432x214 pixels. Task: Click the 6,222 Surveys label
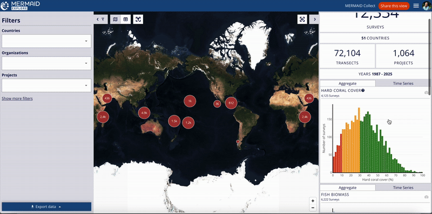[330, 199]
